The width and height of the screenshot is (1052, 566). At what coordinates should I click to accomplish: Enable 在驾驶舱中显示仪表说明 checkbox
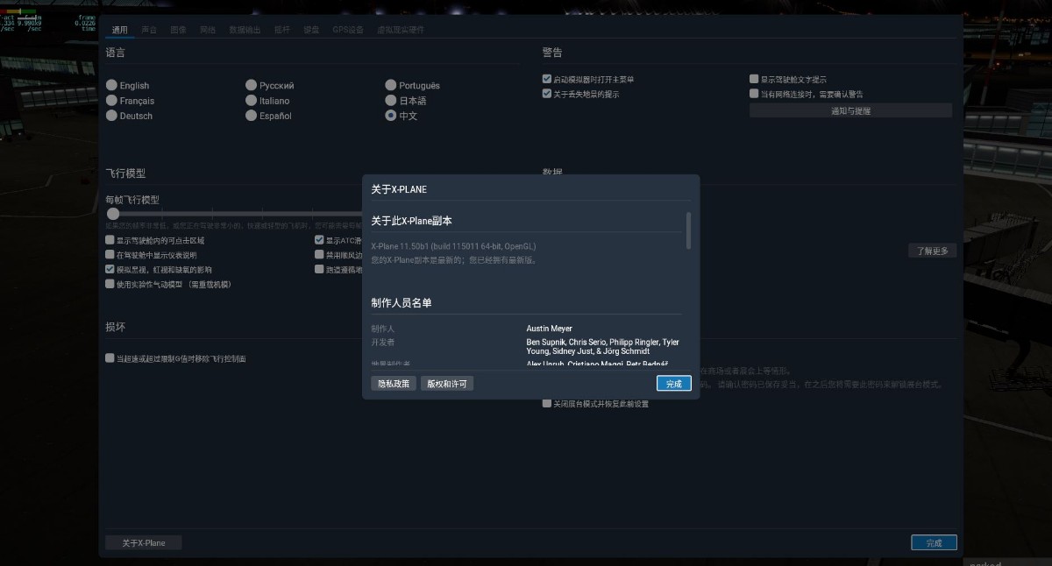[x=110, y=254]
